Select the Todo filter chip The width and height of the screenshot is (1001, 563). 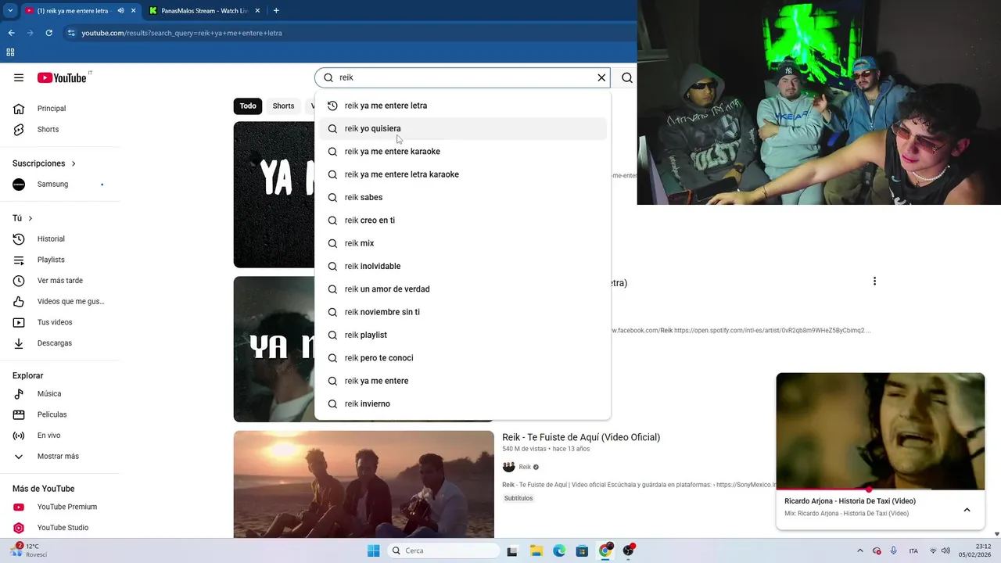click(248, 106)
